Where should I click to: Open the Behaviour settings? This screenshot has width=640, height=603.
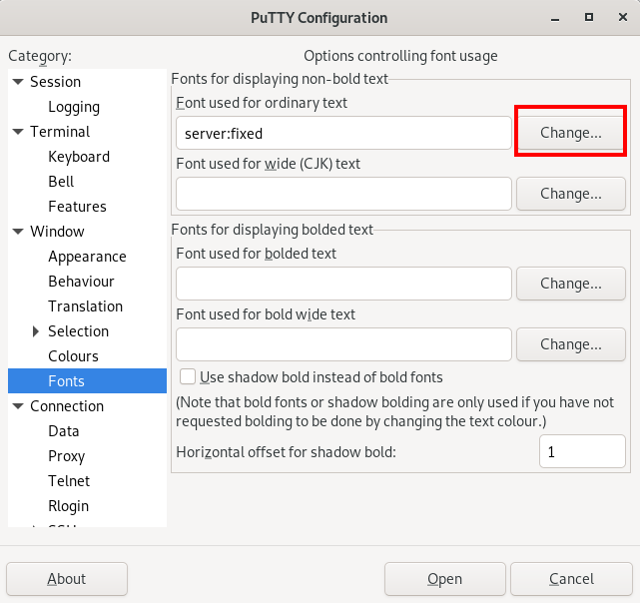pos(81,282)
